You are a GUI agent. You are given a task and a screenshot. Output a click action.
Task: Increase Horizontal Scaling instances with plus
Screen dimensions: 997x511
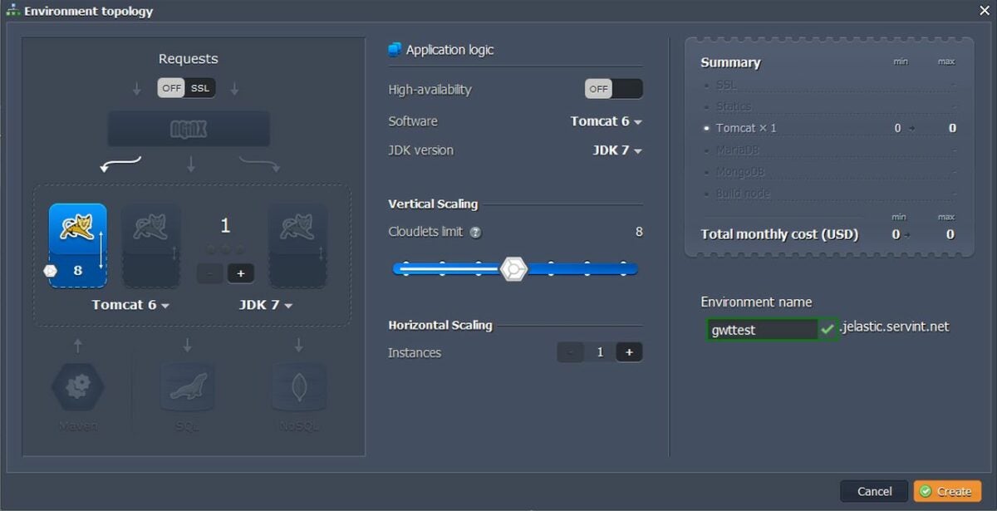tap(629, 352)
